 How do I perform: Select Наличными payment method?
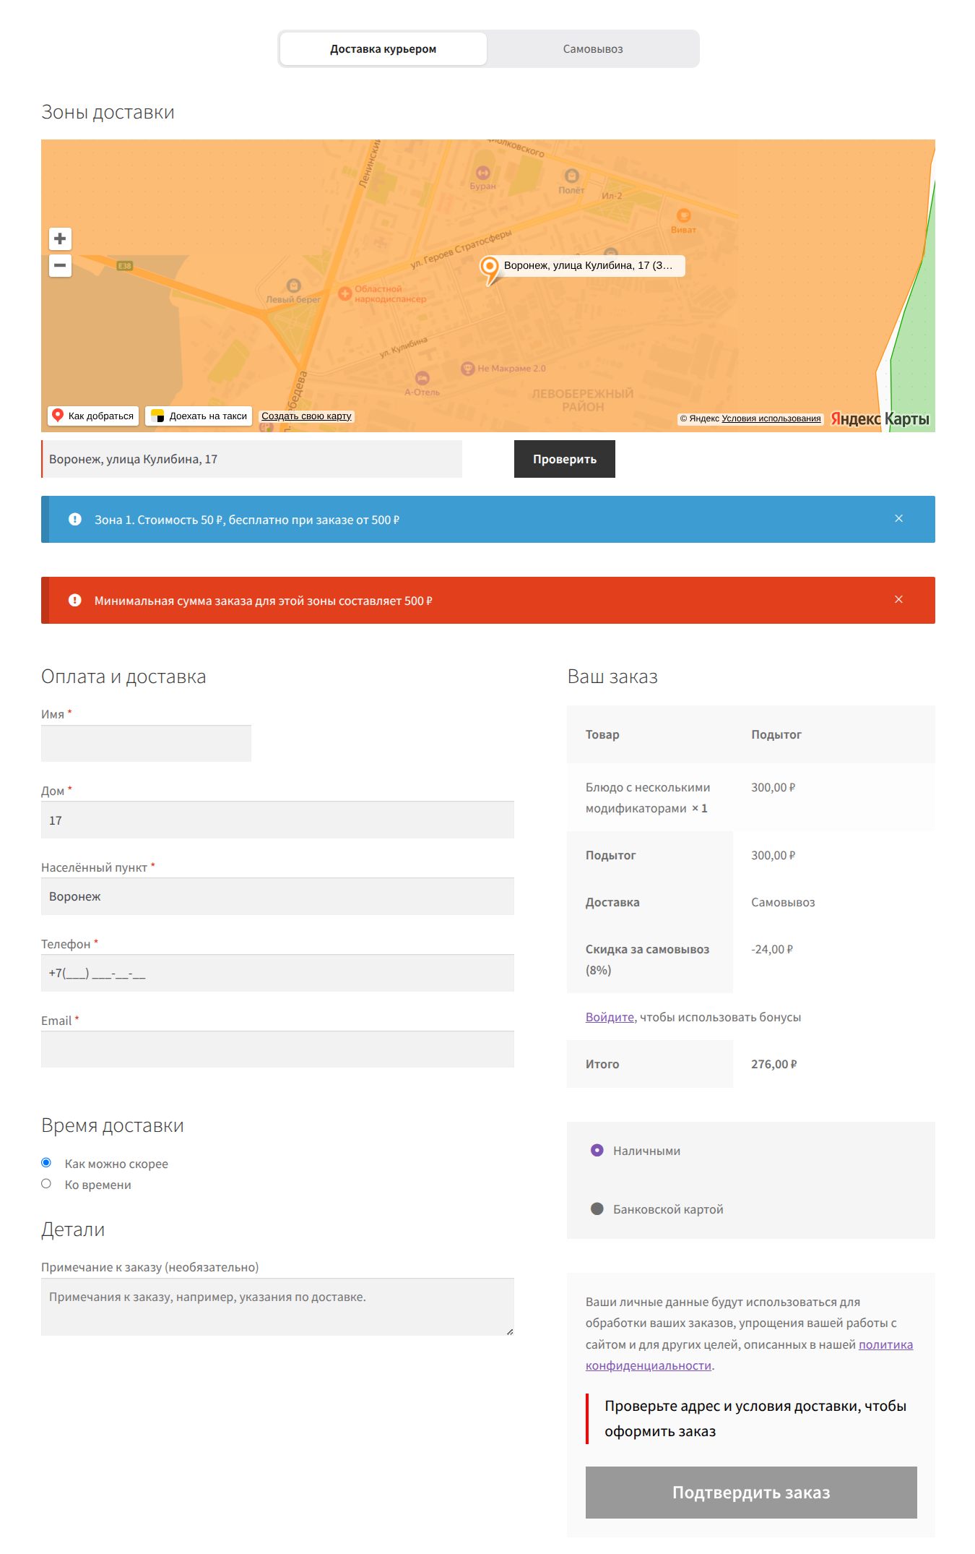[x=597, y=1150]
